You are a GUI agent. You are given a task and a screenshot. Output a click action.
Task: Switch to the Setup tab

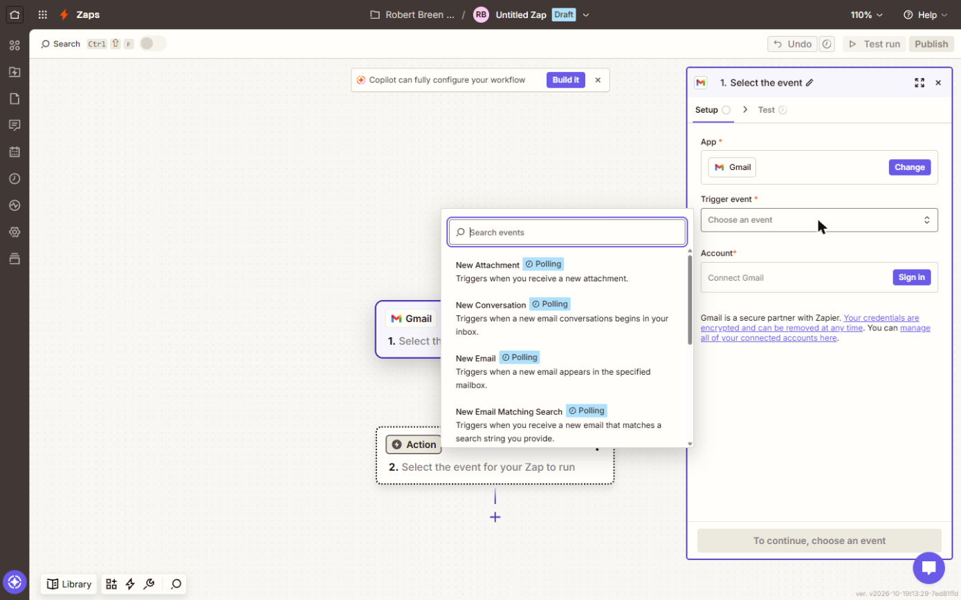[713, 110]
